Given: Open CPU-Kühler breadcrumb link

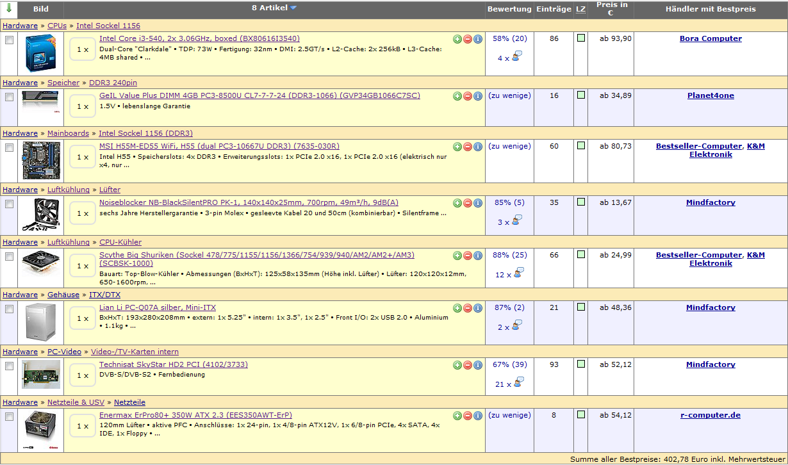Looking at the screenshot, I should click(120, 242).
